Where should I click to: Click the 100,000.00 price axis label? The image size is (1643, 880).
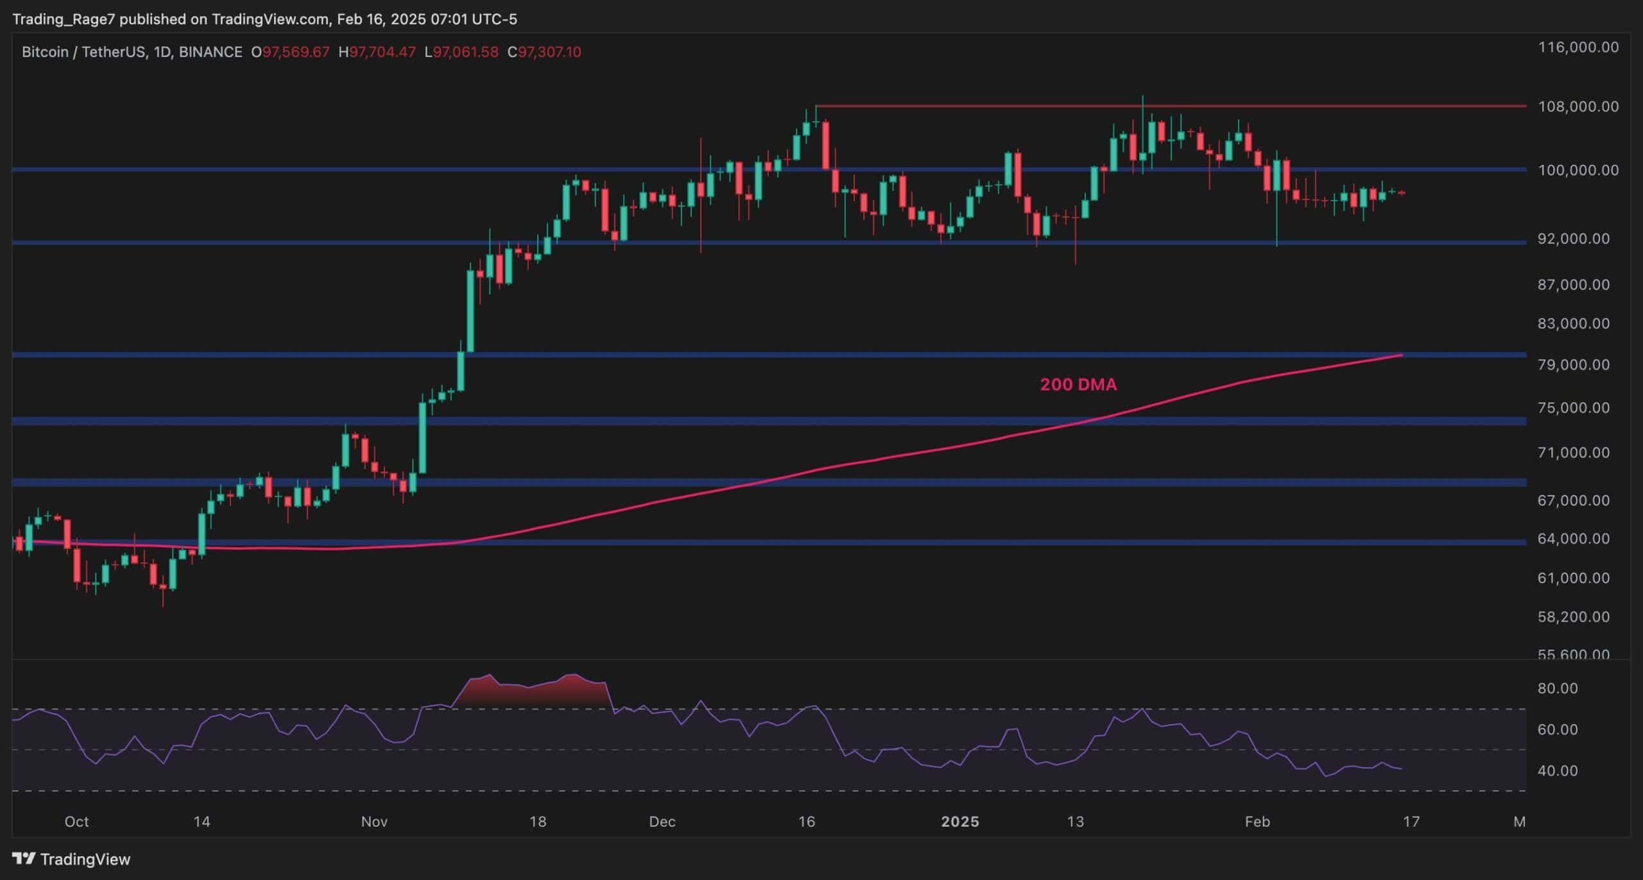[1578, 170]
